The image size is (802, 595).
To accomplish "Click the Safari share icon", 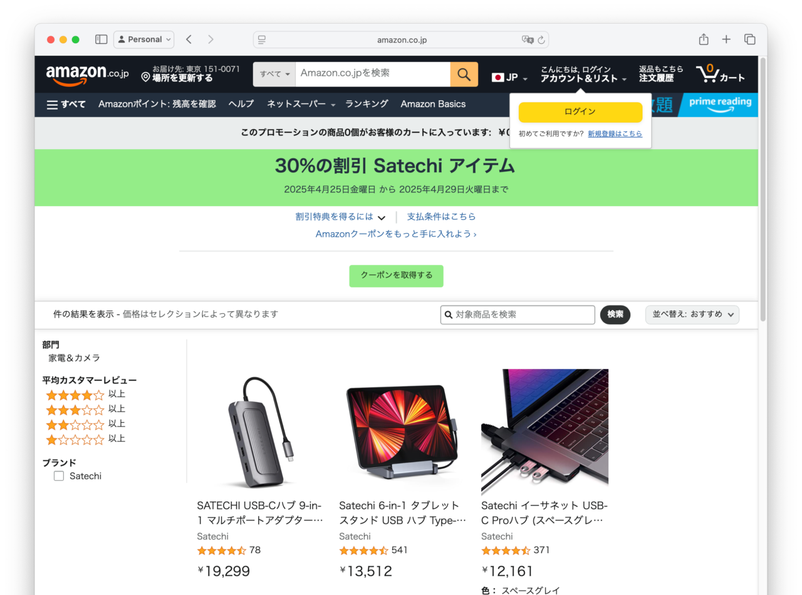I will (x=704, y=39).
